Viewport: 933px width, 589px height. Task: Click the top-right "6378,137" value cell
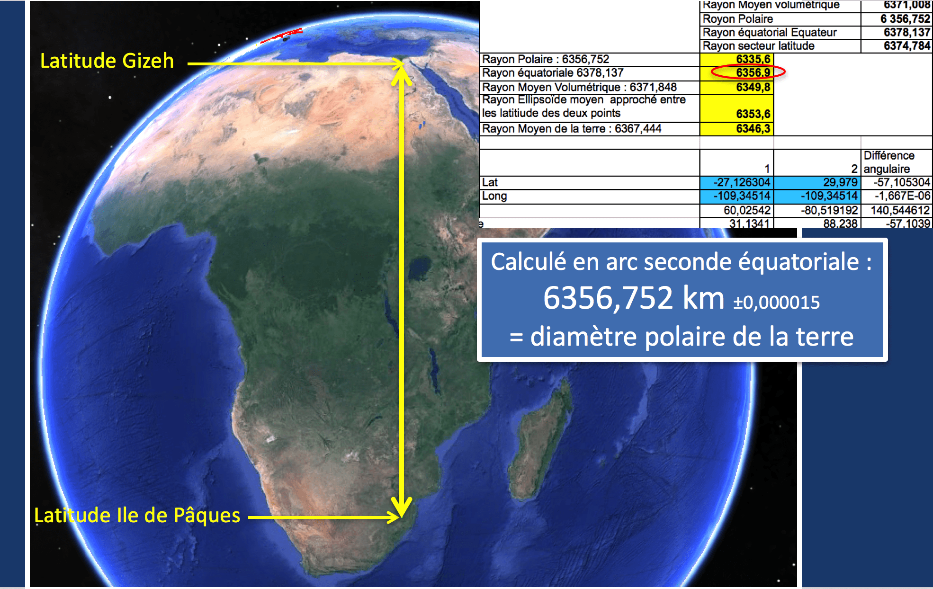click(x=896, y=33)
